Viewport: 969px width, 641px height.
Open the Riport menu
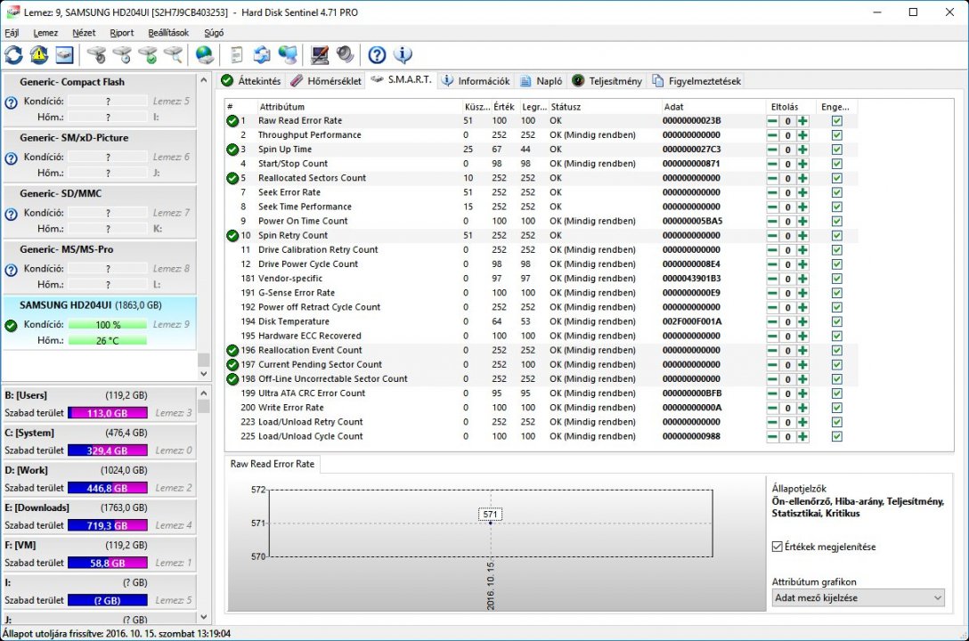pos(121,33)
